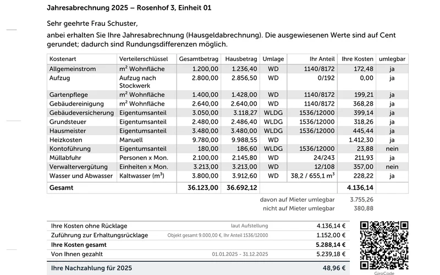Click the umlegbar amount 3.755,26
Image resolution: width=440 pixels, height=275 pixels.
pyautogui.click(x=361, y=200)
